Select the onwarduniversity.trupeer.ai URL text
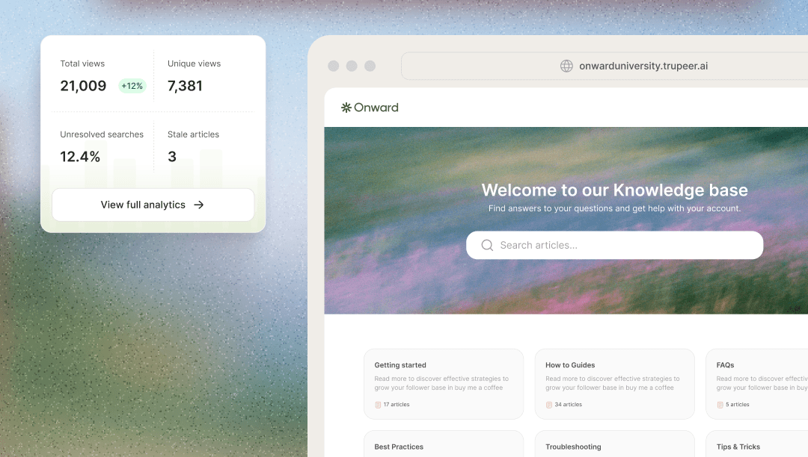 coord(643,66)
